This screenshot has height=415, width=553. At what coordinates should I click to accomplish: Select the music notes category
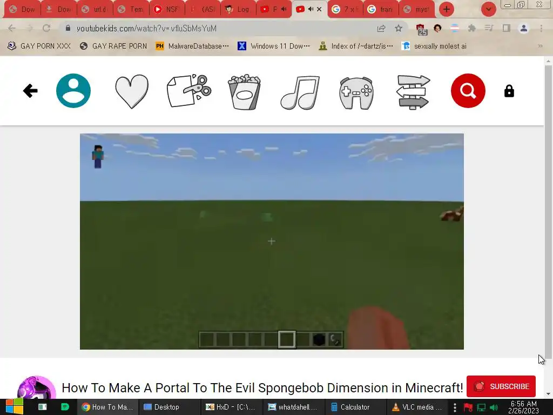300,92
